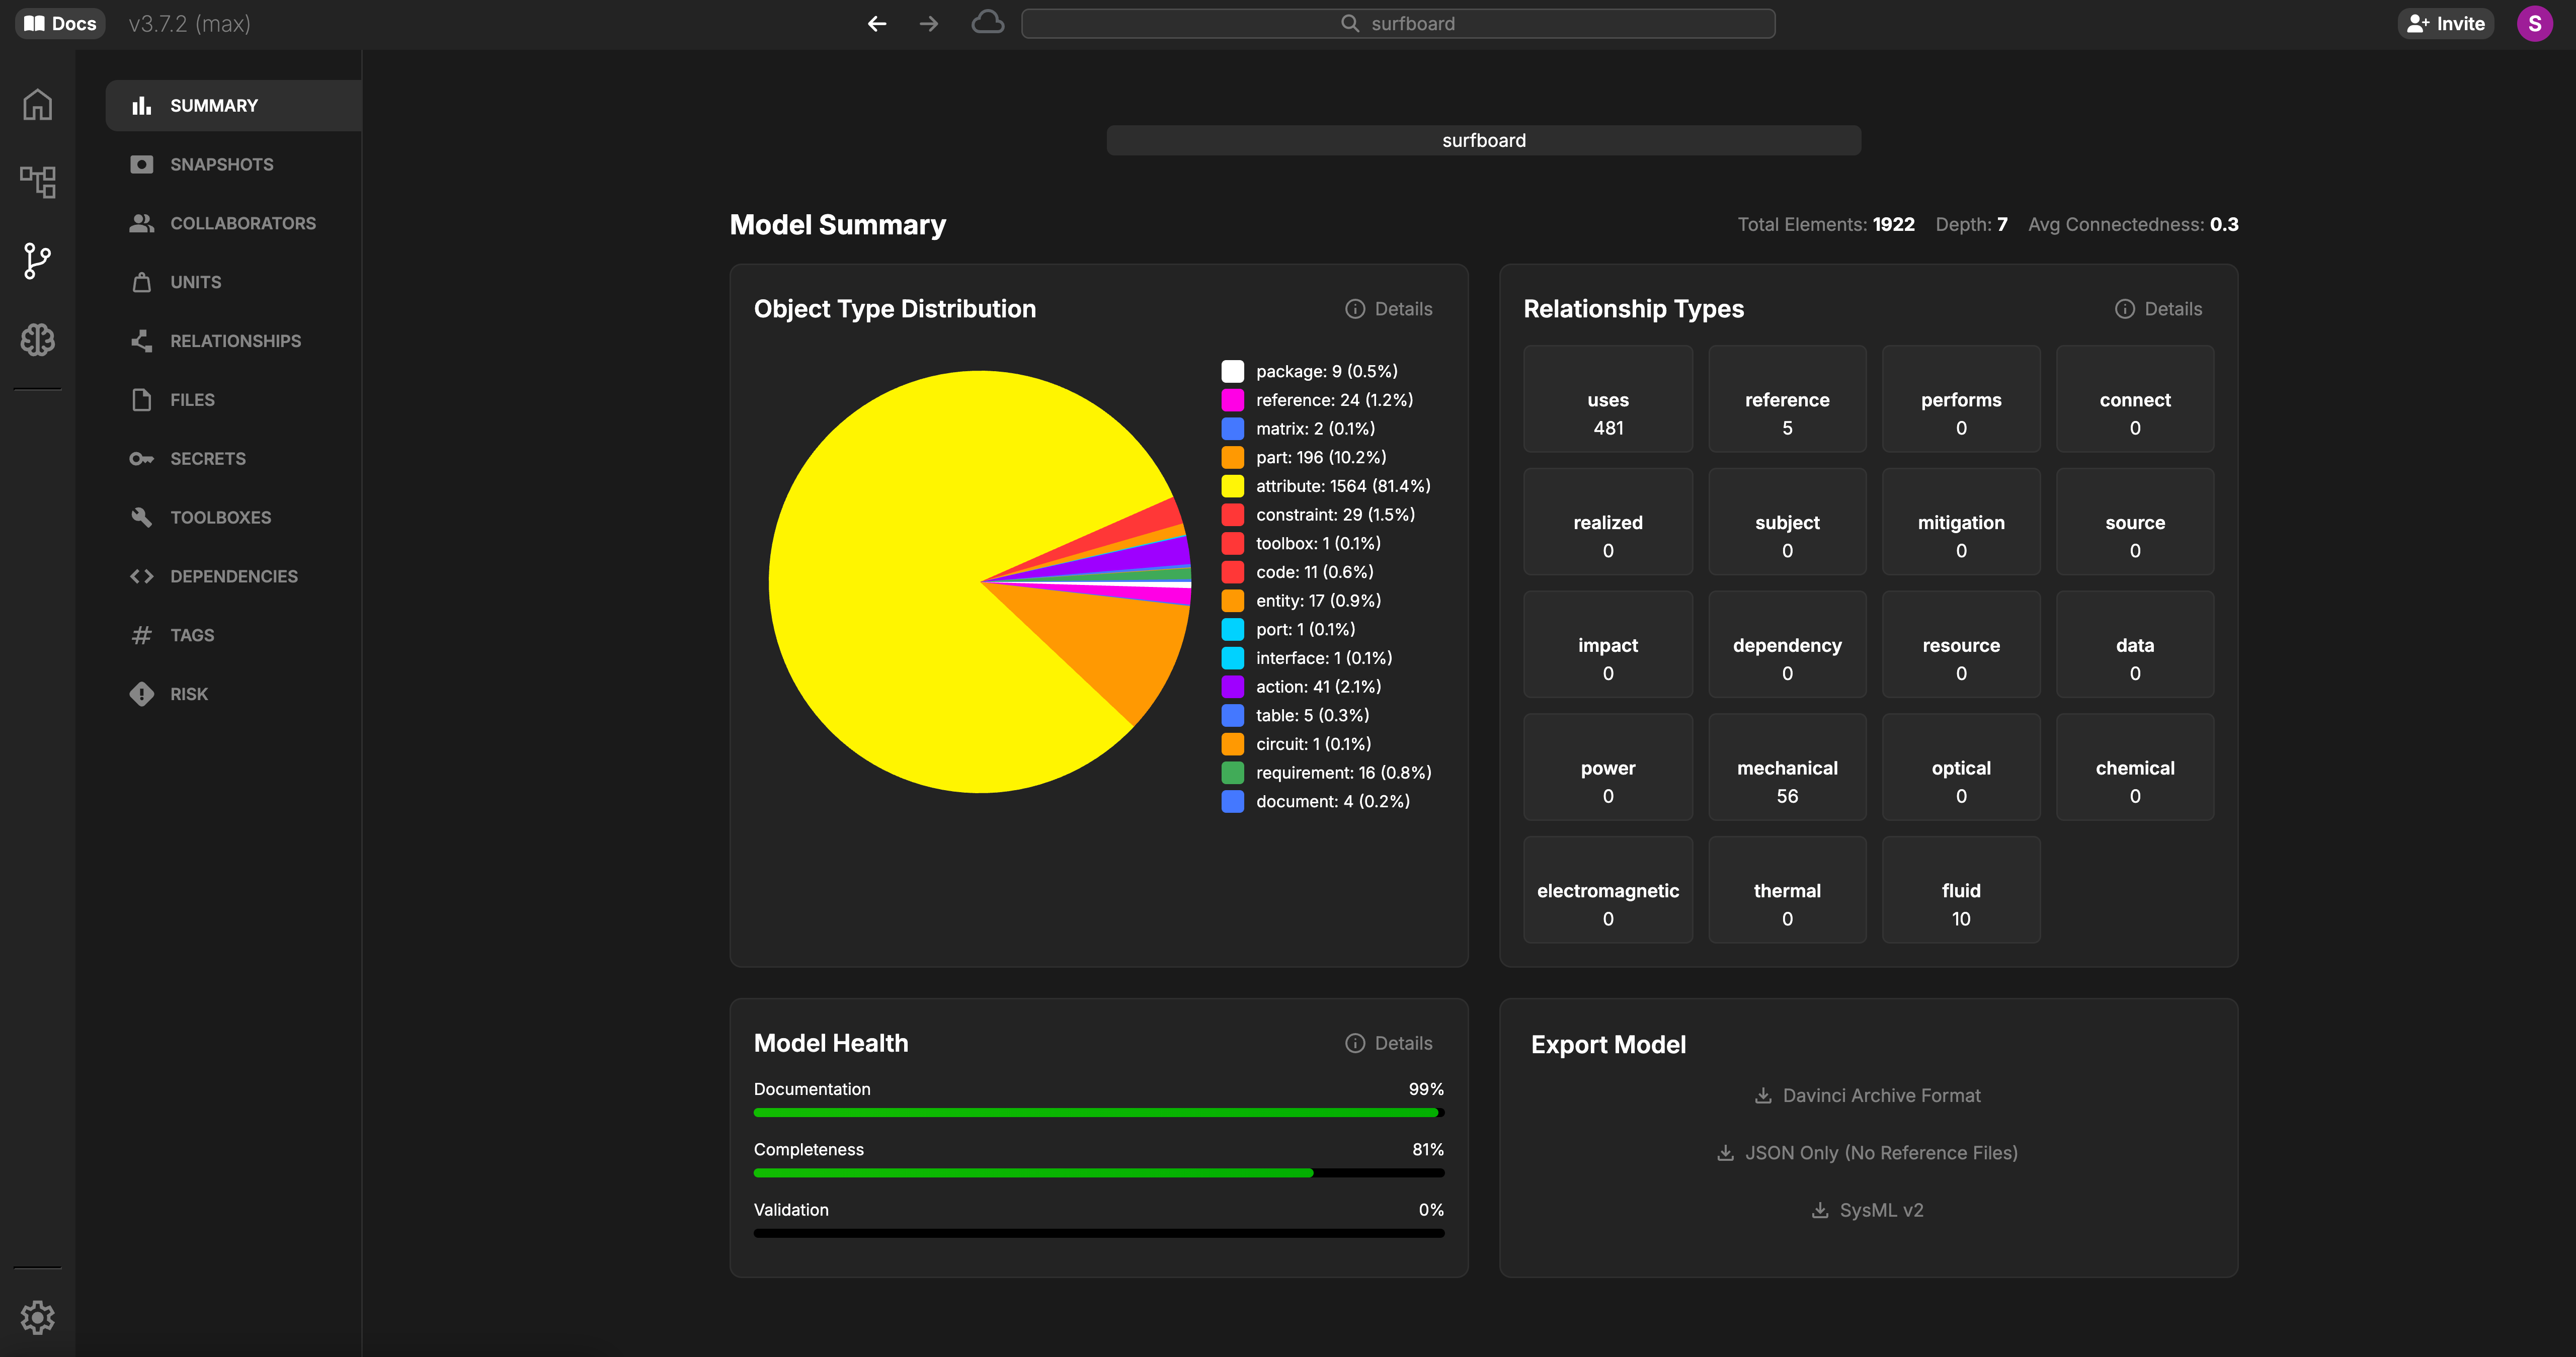Open the Risk section

pyautogui.click(x=189, y=694)
